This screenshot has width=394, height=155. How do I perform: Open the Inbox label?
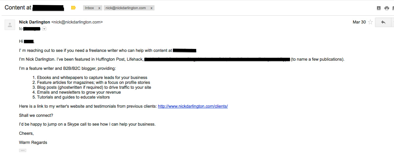(x=89, y=8)
